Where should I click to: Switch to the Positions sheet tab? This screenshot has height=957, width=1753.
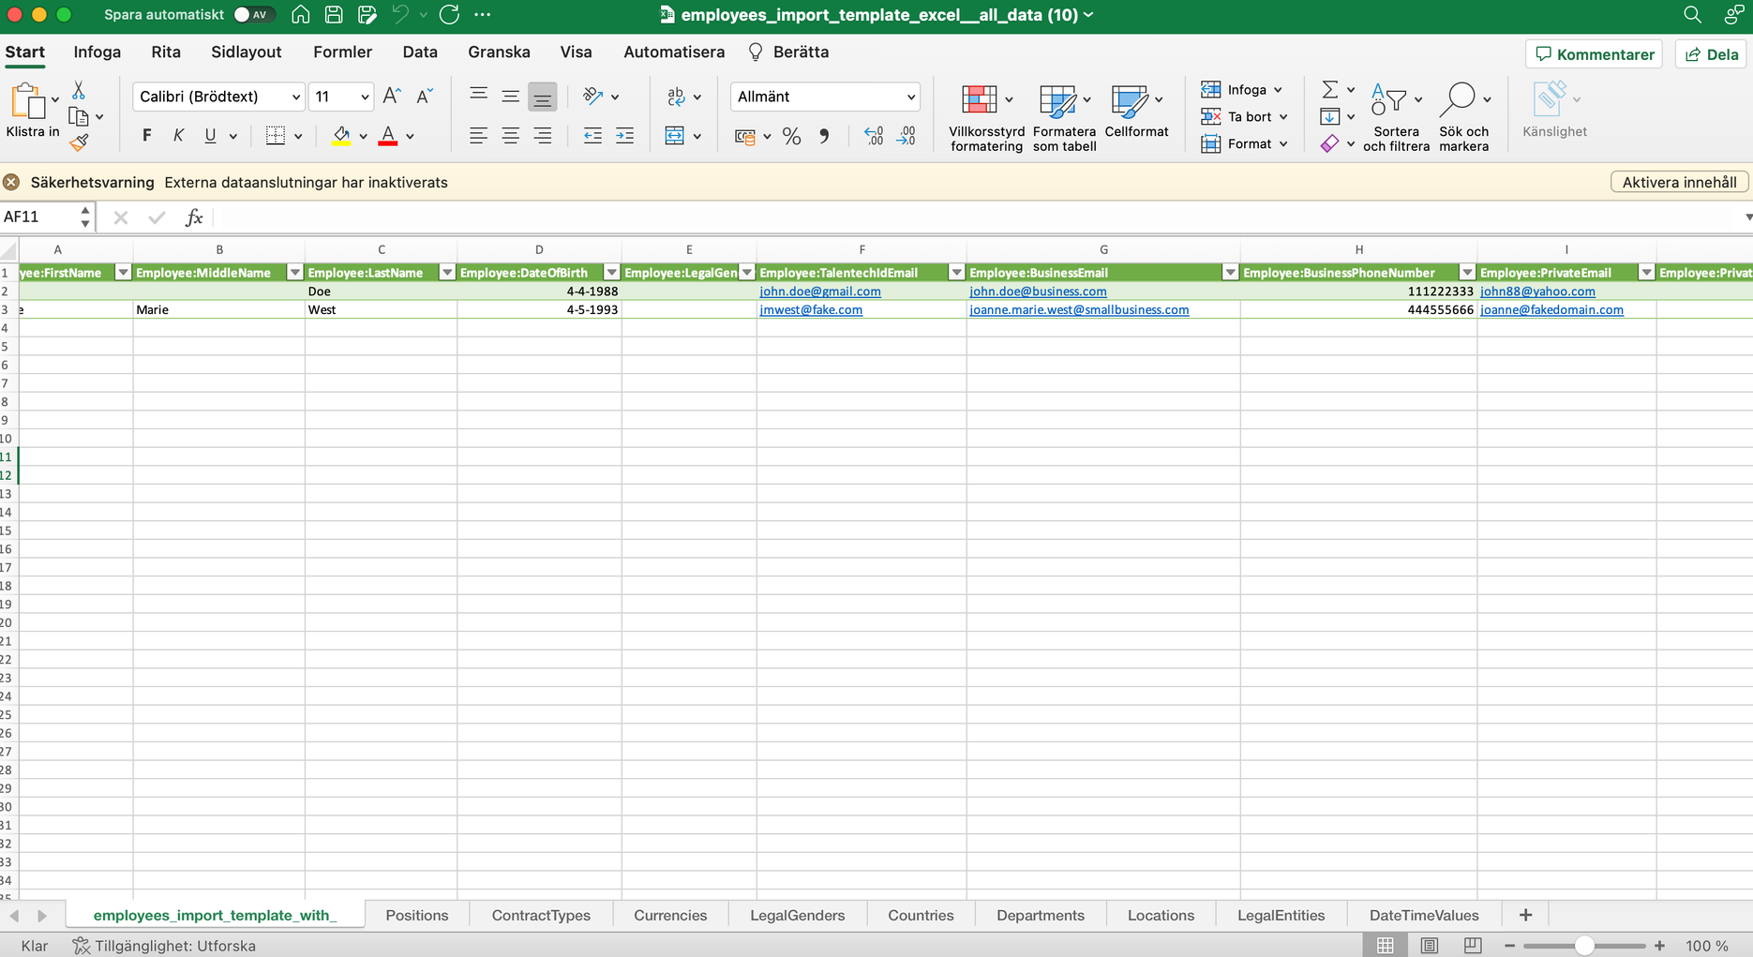click(x=417, y=916)
